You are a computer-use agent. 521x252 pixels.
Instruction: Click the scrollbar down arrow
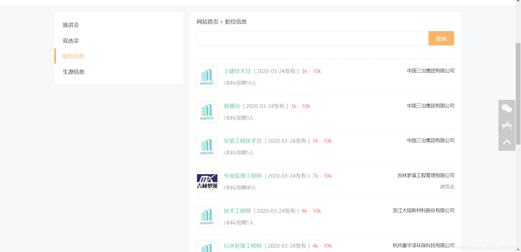click(518, 250)
